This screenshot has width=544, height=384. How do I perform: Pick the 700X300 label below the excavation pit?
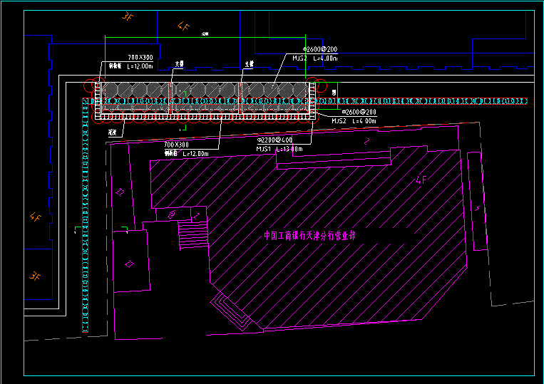pos(176,145)
